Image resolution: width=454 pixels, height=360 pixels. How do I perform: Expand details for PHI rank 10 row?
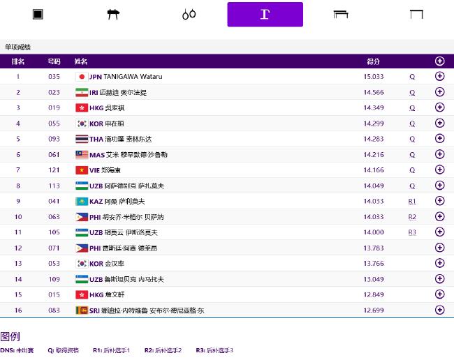439,216
